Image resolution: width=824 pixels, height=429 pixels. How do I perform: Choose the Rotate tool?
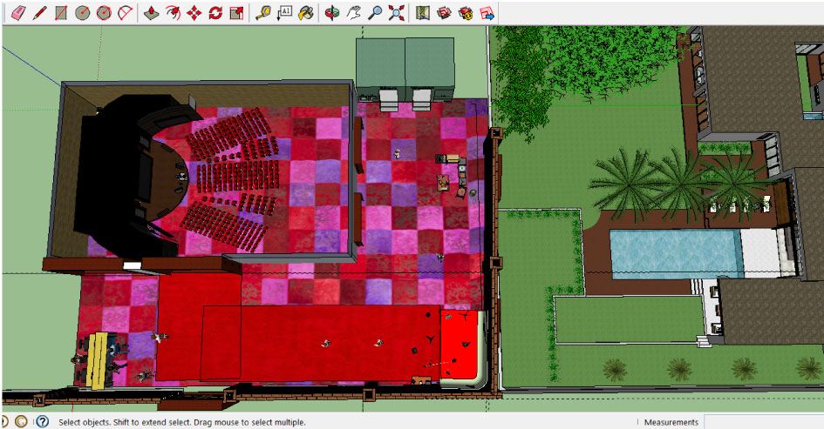[215, 12]
